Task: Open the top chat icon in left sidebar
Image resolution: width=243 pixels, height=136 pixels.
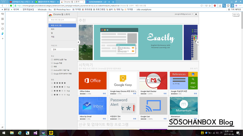Action: coord(3,14)
